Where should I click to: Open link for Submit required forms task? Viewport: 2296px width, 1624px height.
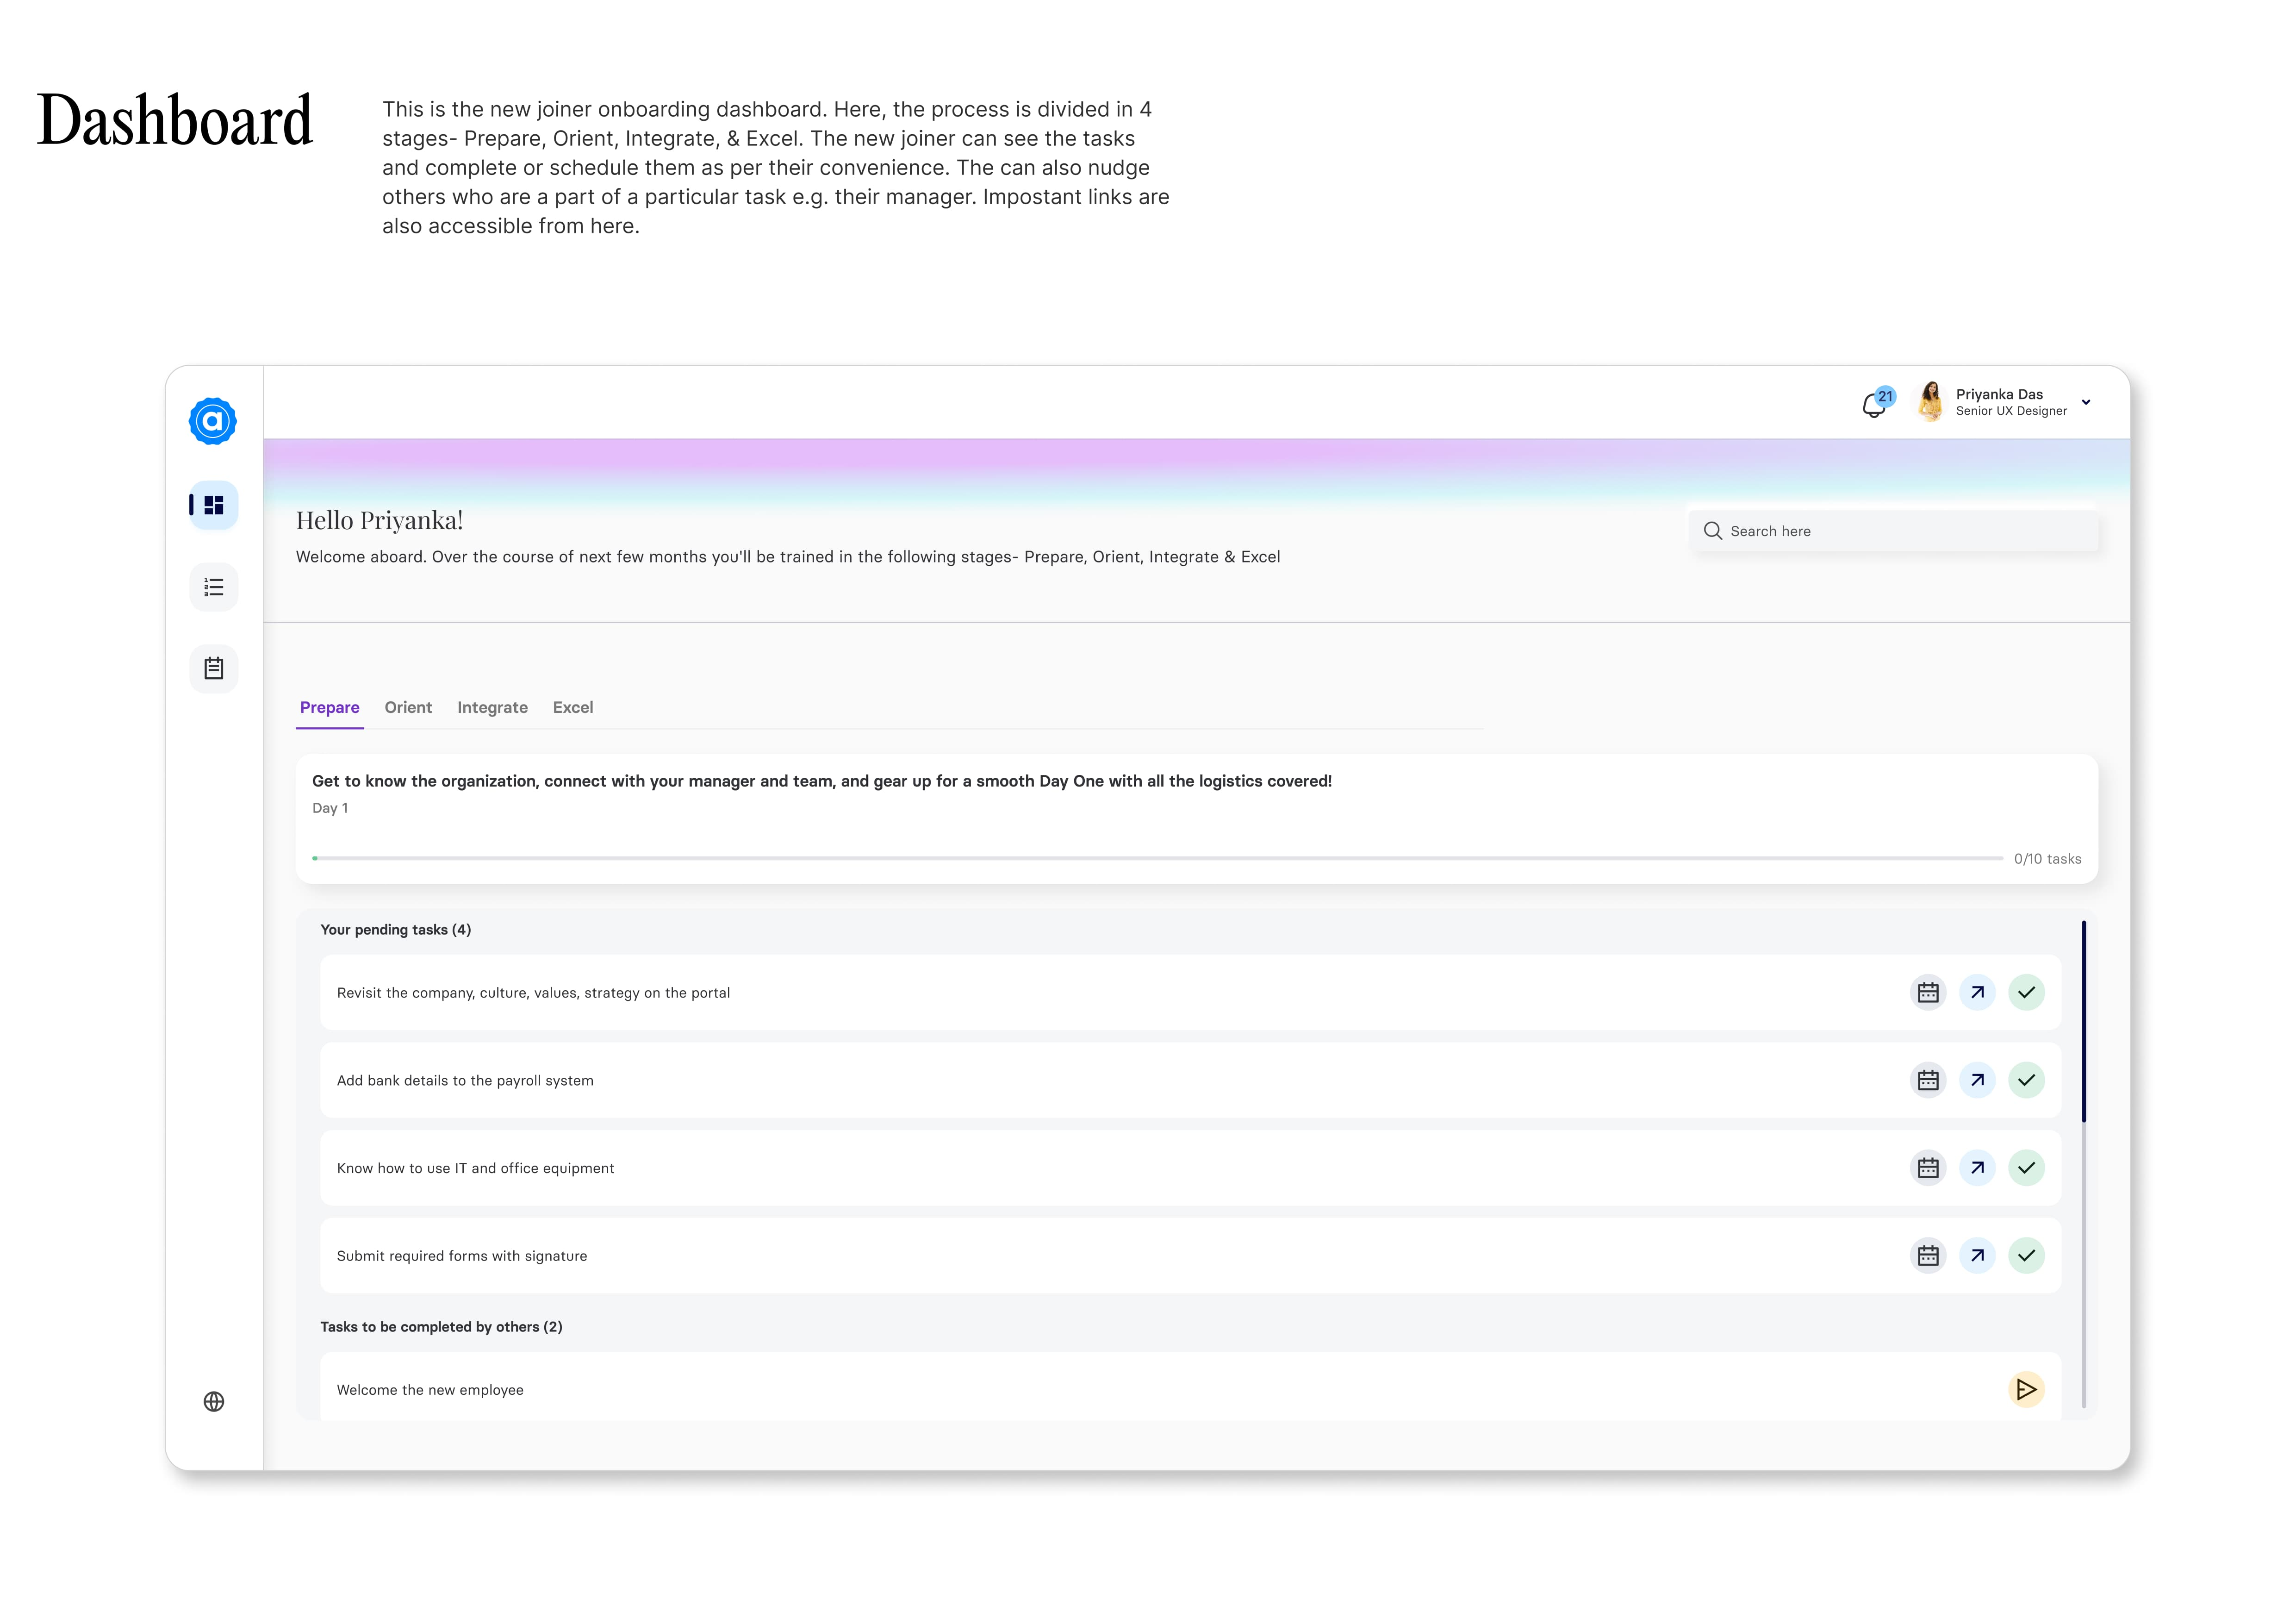[x=1977, y=1256]
